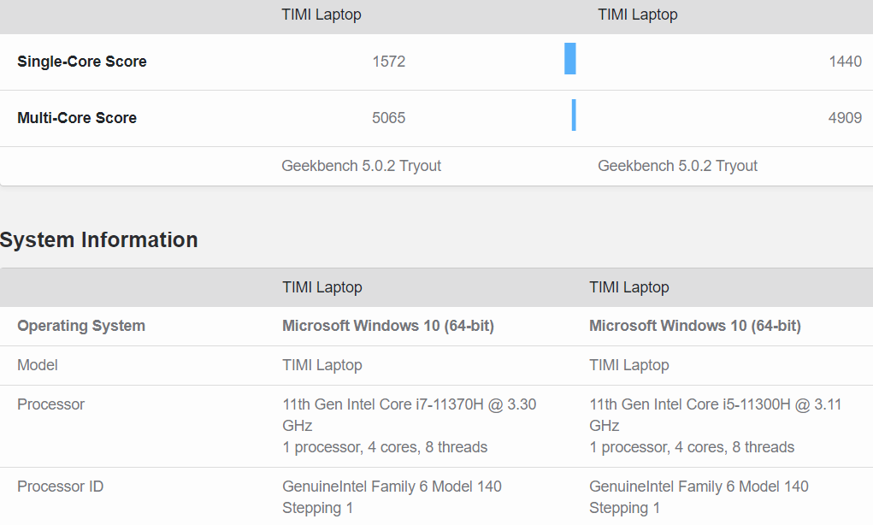Click the Operating System row label

81,326
